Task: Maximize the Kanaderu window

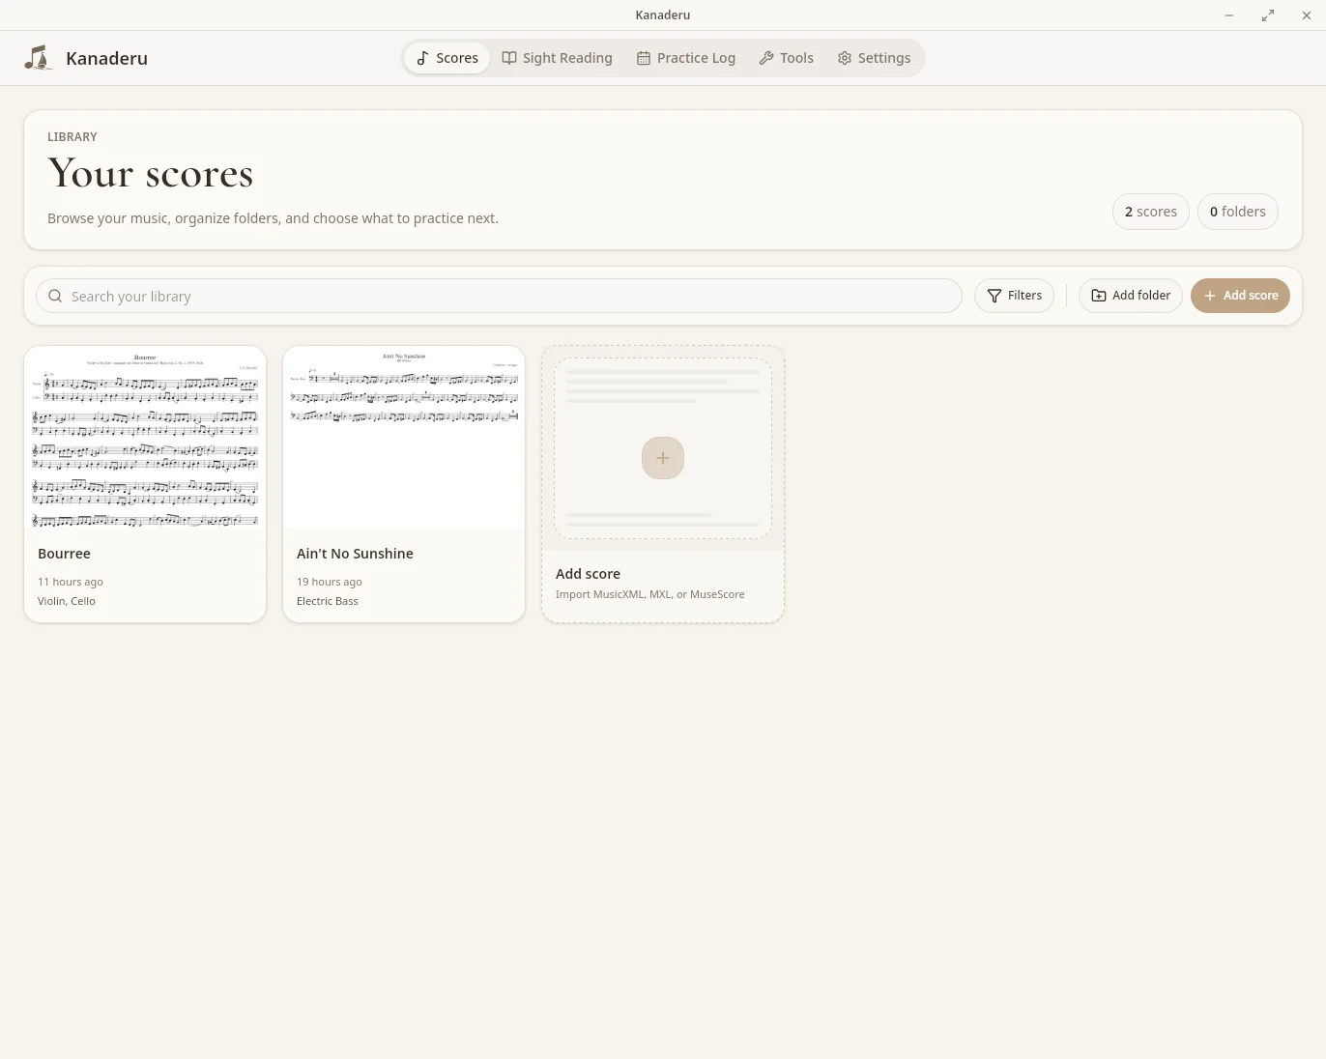Action: click(x=1268, y=15)
